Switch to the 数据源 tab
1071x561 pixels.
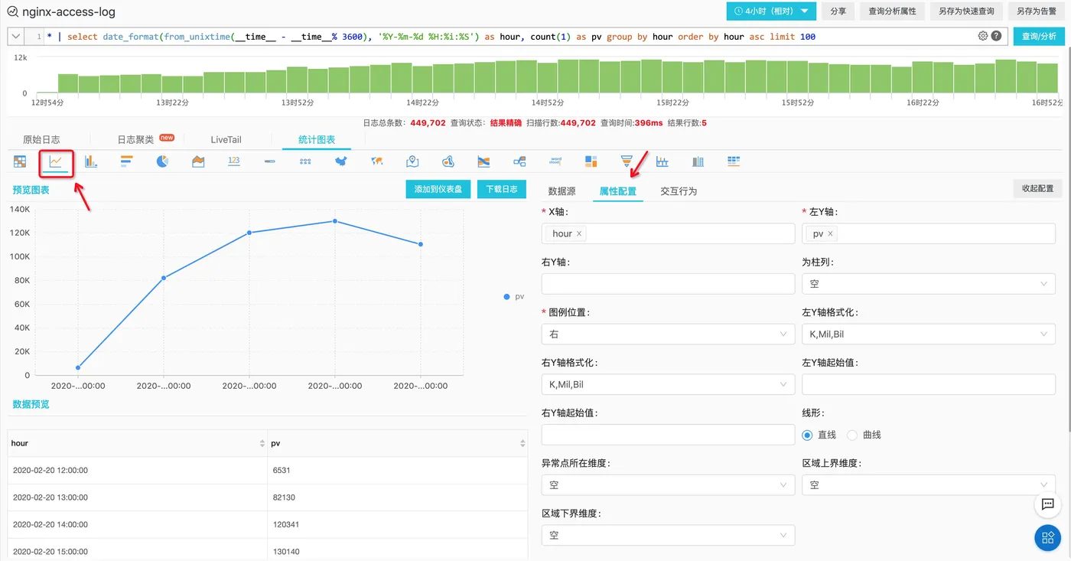click(x=562, y=191)
